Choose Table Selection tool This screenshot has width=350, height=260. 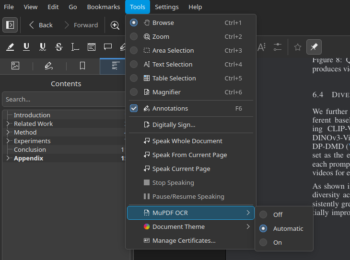[x=191, y=78]
